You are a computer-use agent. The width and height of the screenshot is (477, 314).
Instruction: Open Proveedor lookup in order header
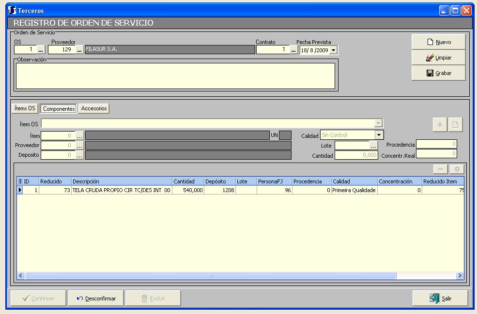[79, 49]
